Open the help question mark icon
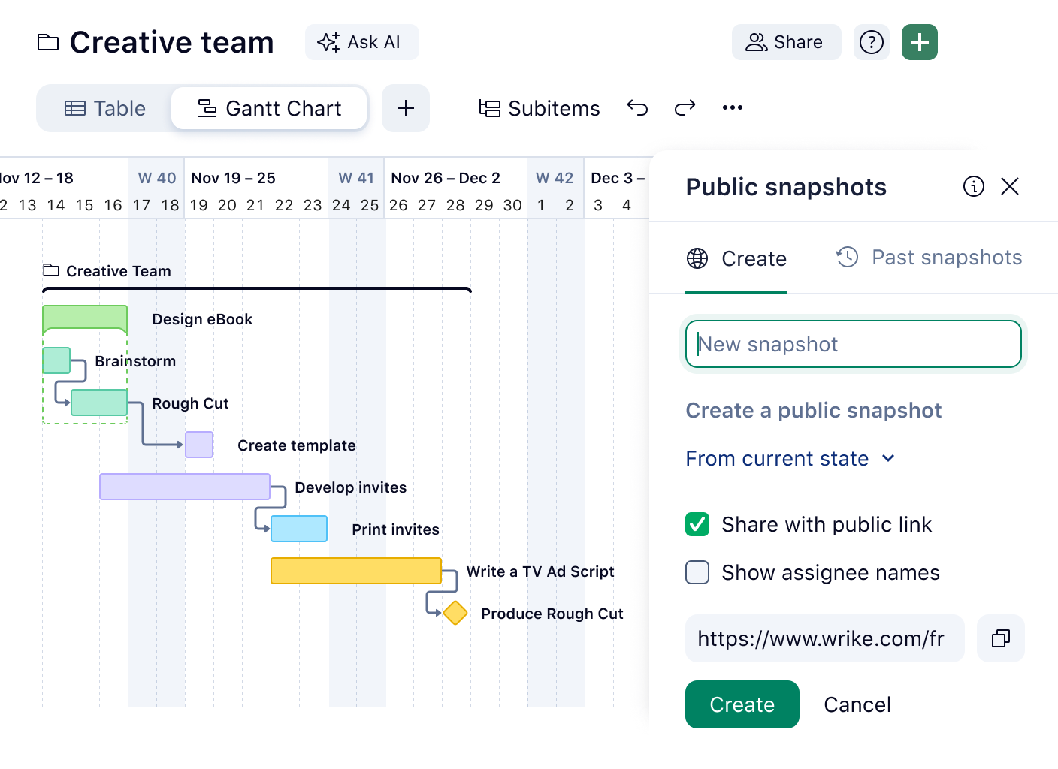Screen dimensions: 1058x769 (x=872, y=42)
